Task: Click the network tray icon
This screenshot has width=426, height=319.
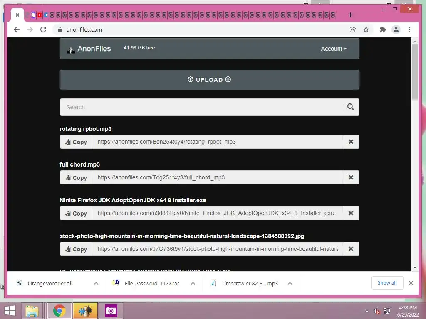Action: (x=387, y=311)
